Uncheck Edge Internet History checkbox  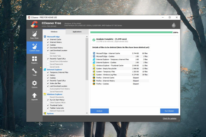click(48, 42)
